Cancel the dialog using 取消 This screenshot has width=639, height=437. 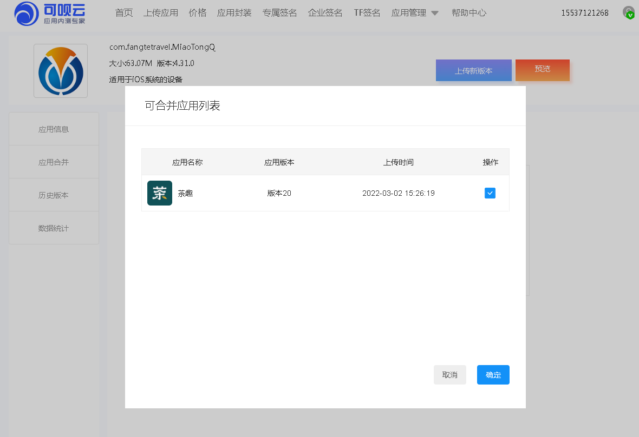[450, 375]
